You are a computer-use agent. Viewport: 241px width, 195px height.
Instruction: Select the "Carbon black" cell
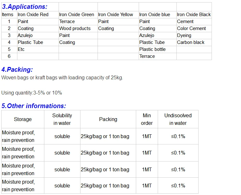click(191, 42)
